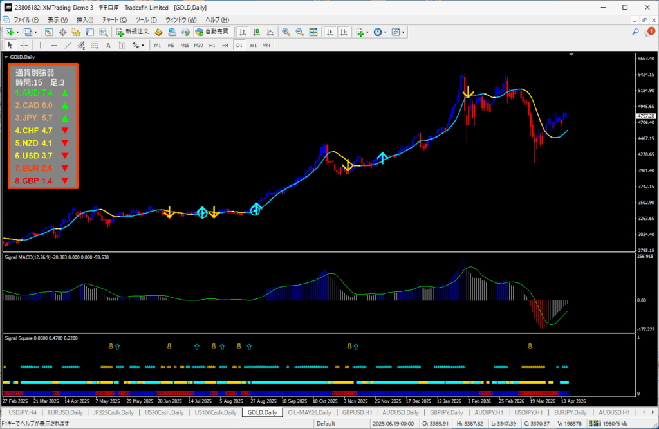Click the Zoom In magnifier icon

[x=285, y=32]
